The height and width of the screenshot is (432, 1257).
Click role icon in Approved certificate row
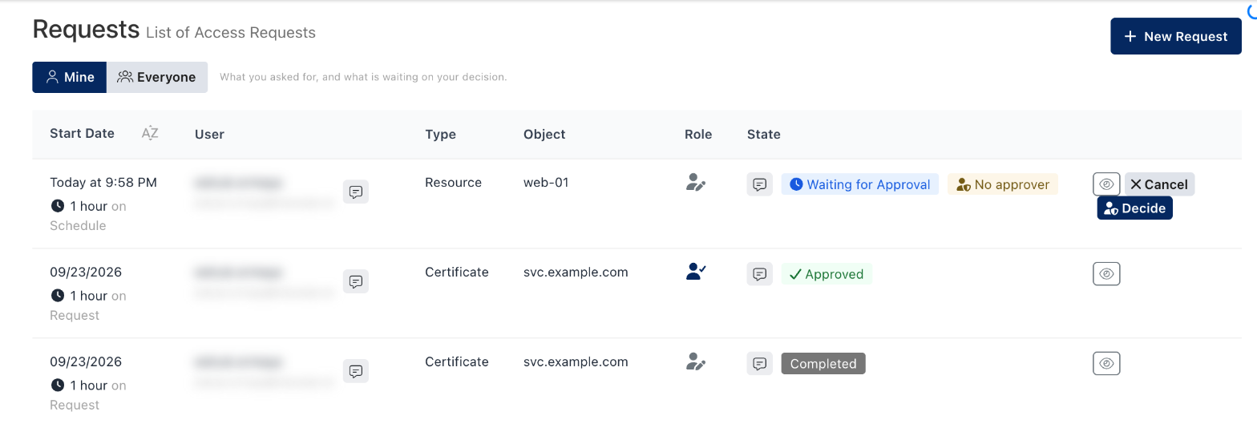(696, 272)
